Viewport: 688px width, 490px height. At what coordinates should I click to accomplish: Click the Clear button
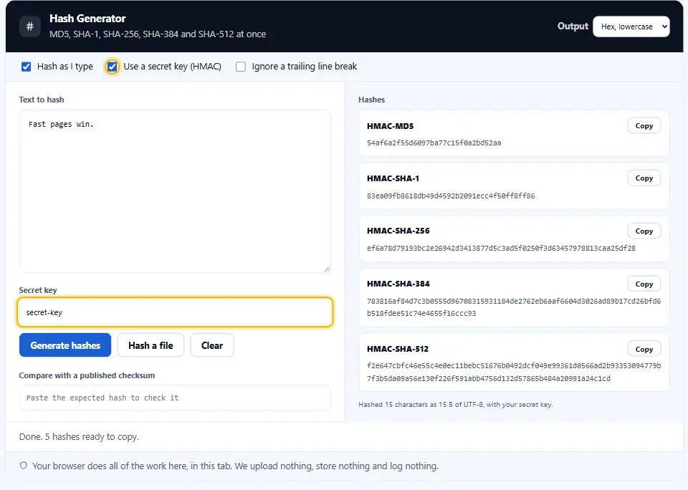[212, 345]
